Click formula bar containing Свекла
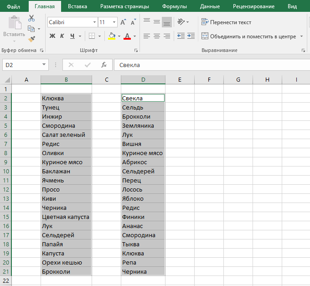This screenshot has width=310, height=286. (212, 65)
